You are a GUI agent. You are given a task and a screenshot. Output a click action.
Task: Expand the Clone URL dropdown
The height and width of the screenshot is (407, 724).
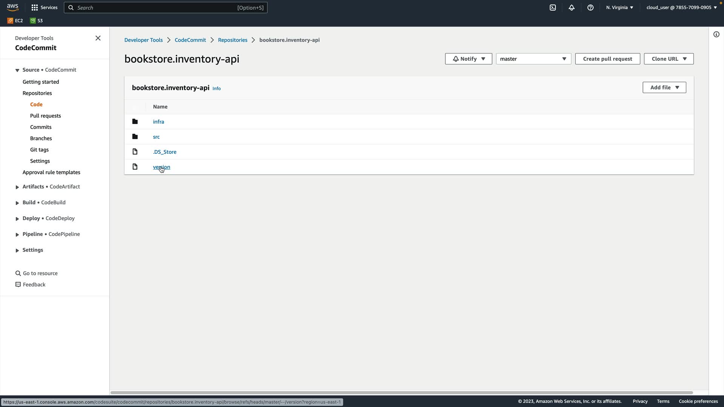tap(669, 59)
